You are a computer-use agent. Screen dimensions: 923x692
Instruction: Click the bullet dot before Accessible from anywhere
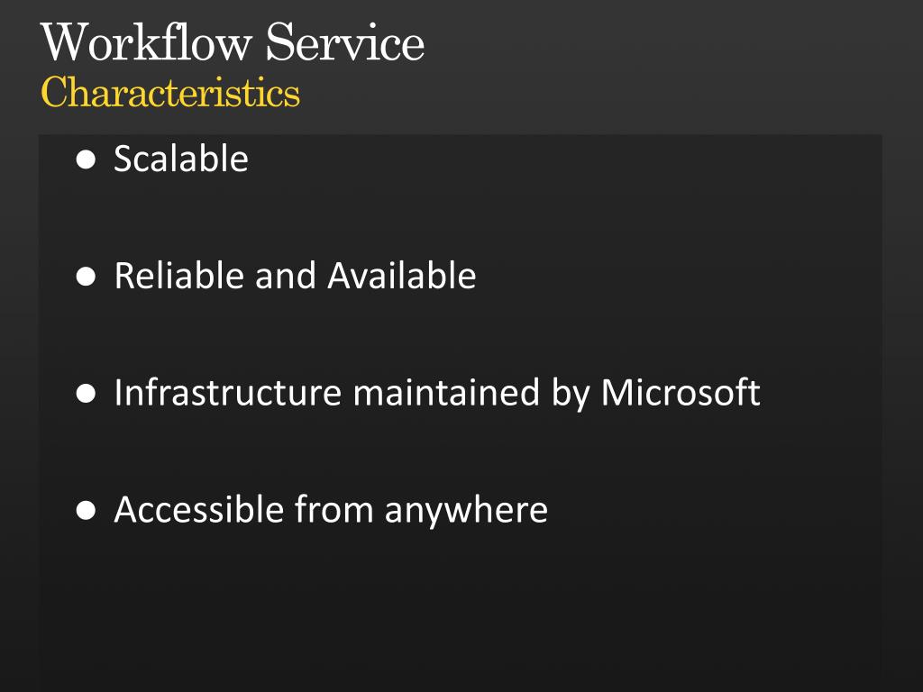86,510
